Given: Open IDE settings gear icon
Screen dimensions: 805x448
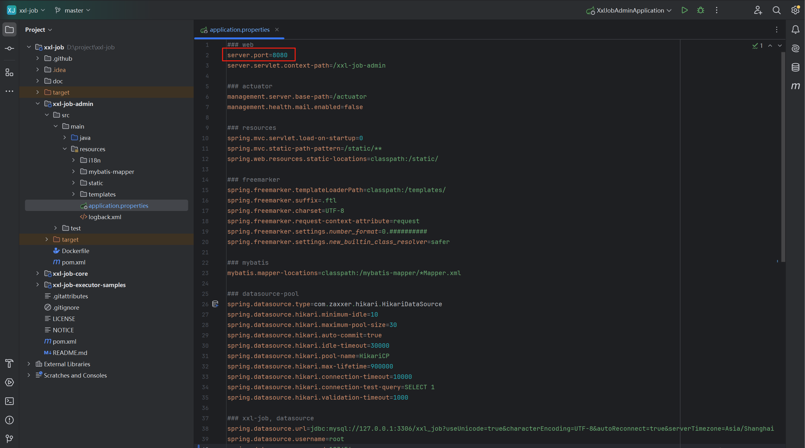Looking at the screenshot, I should pyautogui.click(x=795, y=10).
